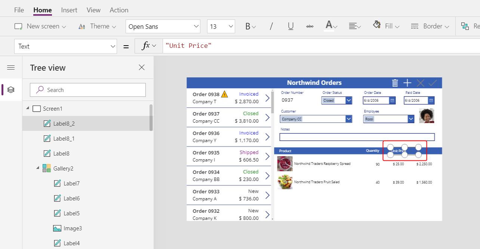Close the Tree view panel
The height and width of the screenshot is (249, 480).
click(142, 68)
